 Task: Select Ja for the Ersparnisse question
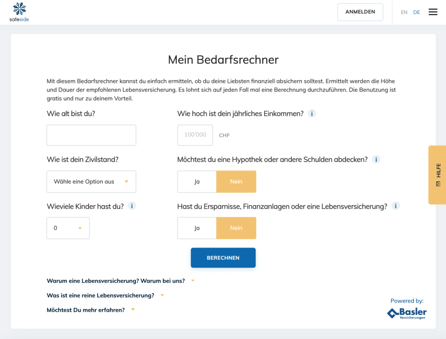click(196, 228)
